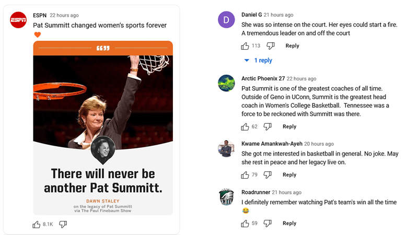This screenshot has height=235, width=418.
Task: Open the ESPN channel logo avatar
Action: (18, 20)
